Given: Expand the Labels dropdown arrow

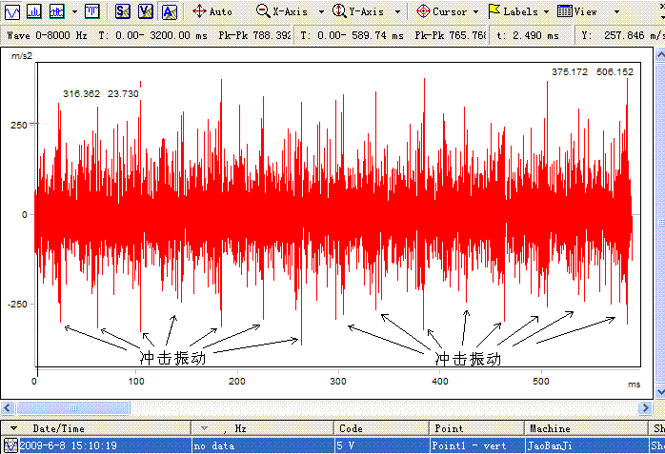Looking at the screenshot, I should (x=546, y=11).
